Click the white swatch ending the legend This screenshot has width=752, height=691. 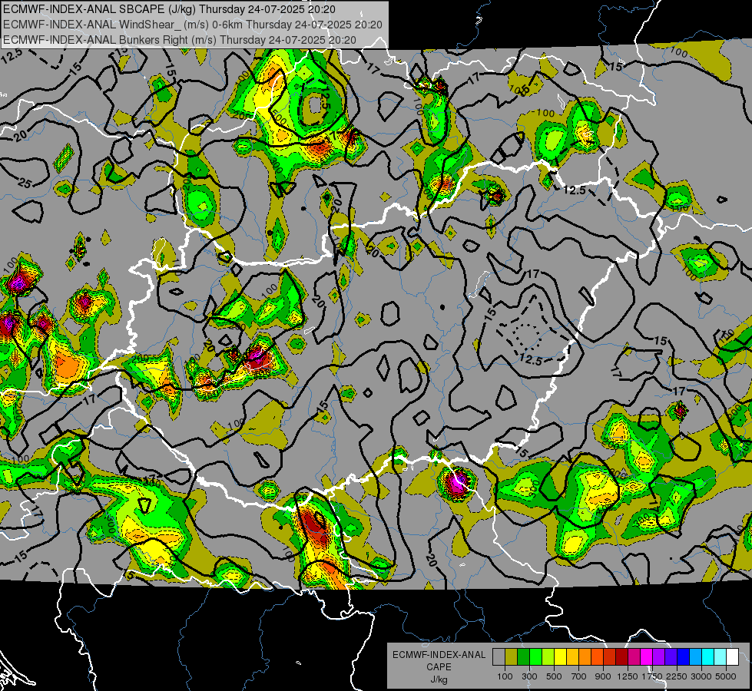(732, 657)
